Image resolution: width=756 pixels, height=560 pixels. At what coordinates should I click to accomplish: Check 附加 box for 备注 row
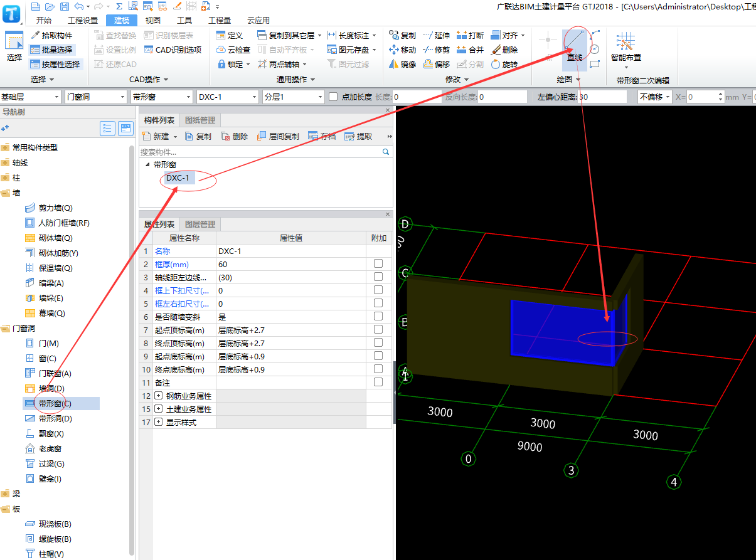click(x=378, y=383)
